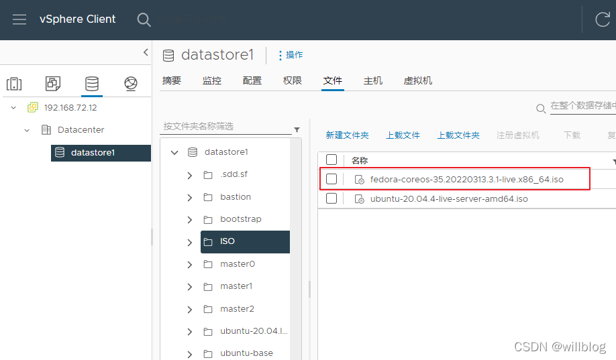Switch to Hosts and Clusters view icon
This screenshot has width=616, height=360.
pyautogui.click(x=14, y=84)
